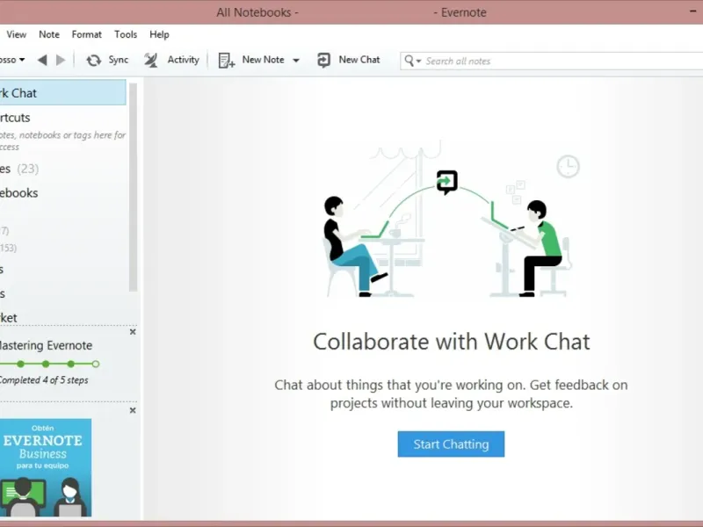
Task: Click the sidebar vertical scrollbar
Action: 134,187
